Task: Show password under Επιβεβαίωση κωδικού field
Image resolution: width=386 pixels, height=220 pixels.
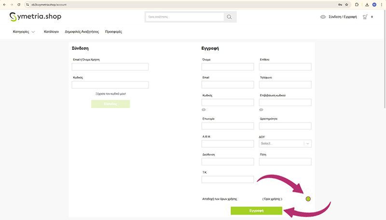Action: pos(261,110)
